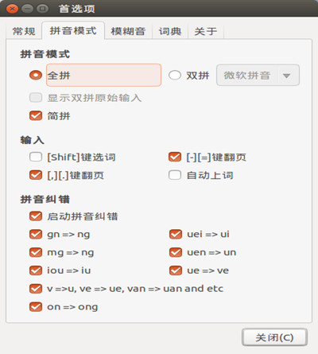This screenshot has width=318, height=354.
Task: Open the 模糊音 tab
Action: tap(128, 31)
